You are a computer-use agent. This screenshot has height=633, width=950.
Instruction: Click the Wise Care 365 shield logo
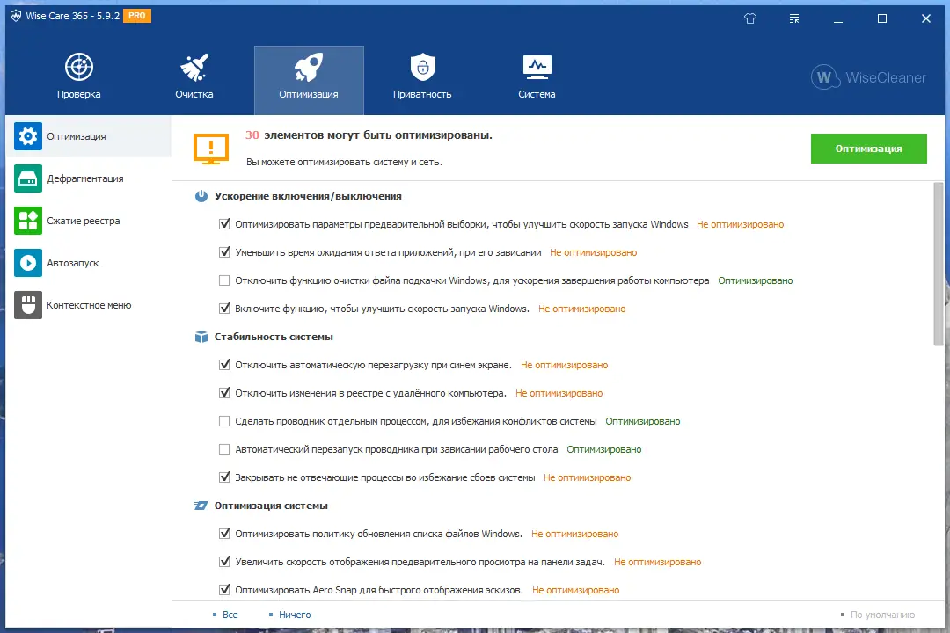16,16
